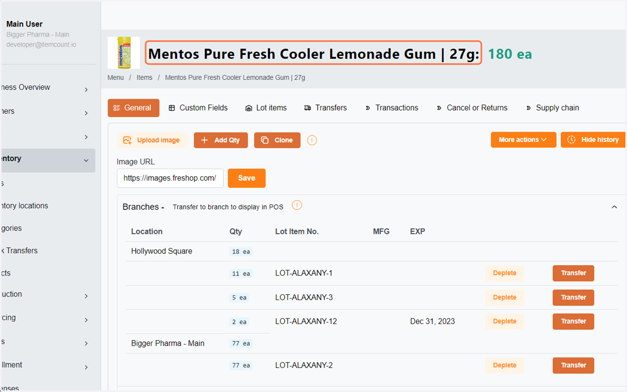
Task: Click the LOT-ALAXANY-2 lot number
Action: (x=304, y=365)
